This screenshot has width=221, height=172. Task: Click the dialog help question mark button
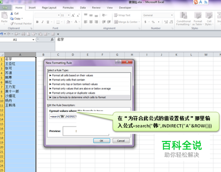(x=118, y=62)
